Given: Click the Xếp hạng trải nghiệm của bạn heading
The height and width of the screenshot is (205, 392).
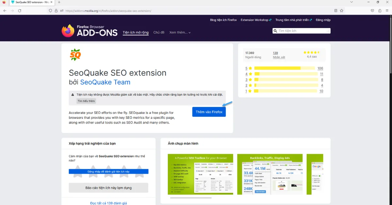Looking at the screenshot, I should [x=92, y=143].
